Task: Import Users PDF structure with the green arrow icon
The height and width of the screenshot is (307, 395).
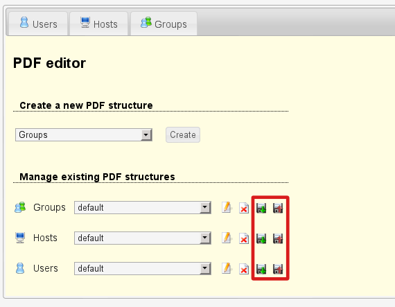Action: (x=261, y=269)
